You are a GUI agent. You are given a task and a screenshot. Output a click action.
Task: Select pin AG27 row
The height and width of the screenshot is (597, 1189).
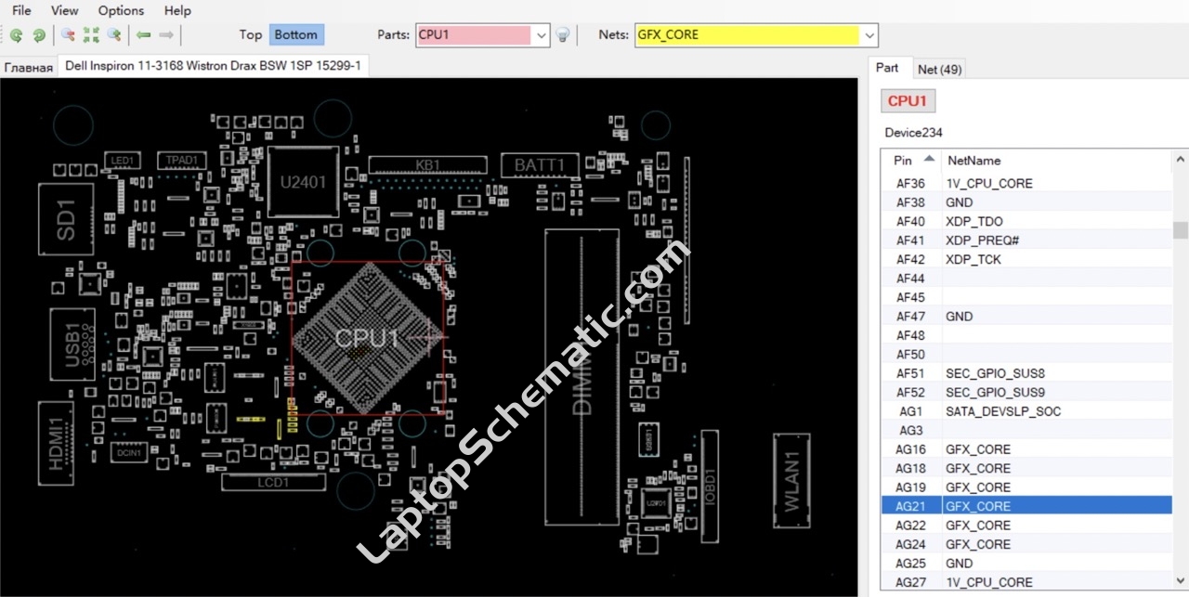[1026, 582]
